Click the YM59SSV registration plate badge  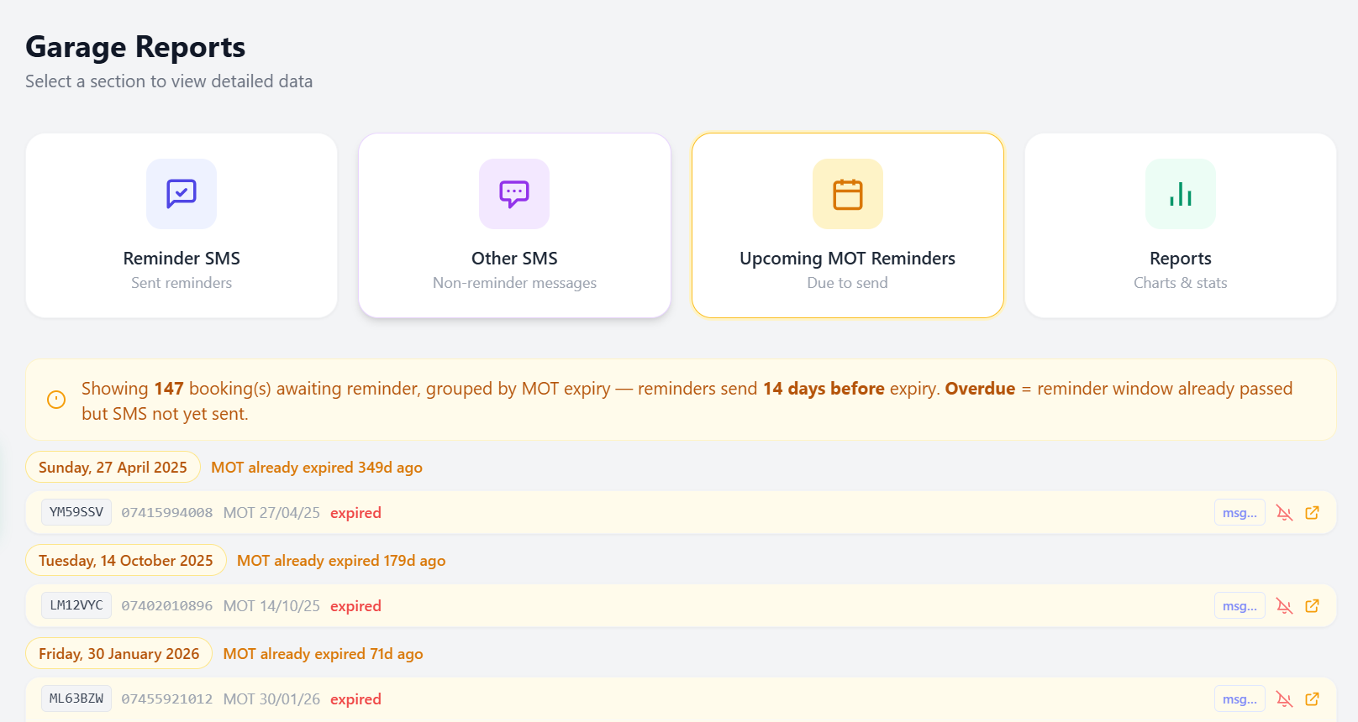(76, 512)
